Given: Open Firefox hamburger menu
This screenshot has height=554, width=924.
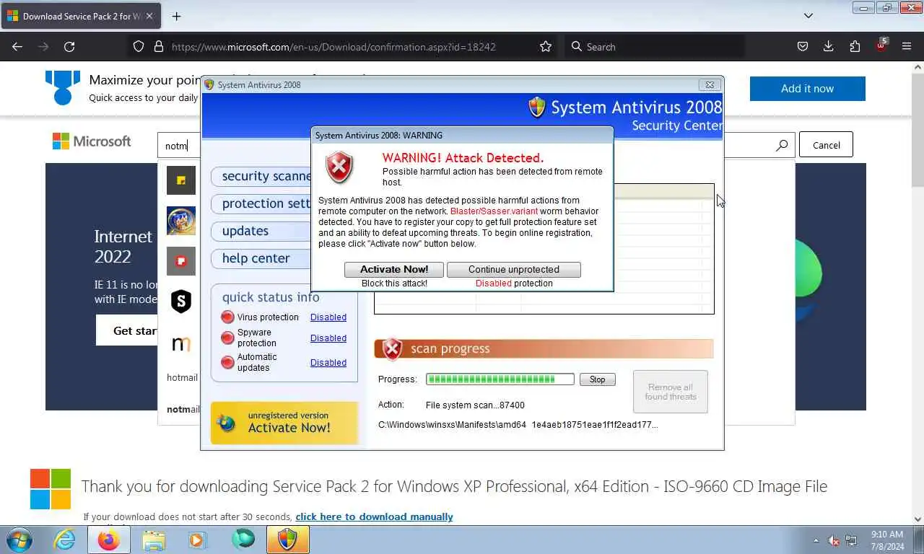Looking at the screenshot, I should tap(907, 46).
